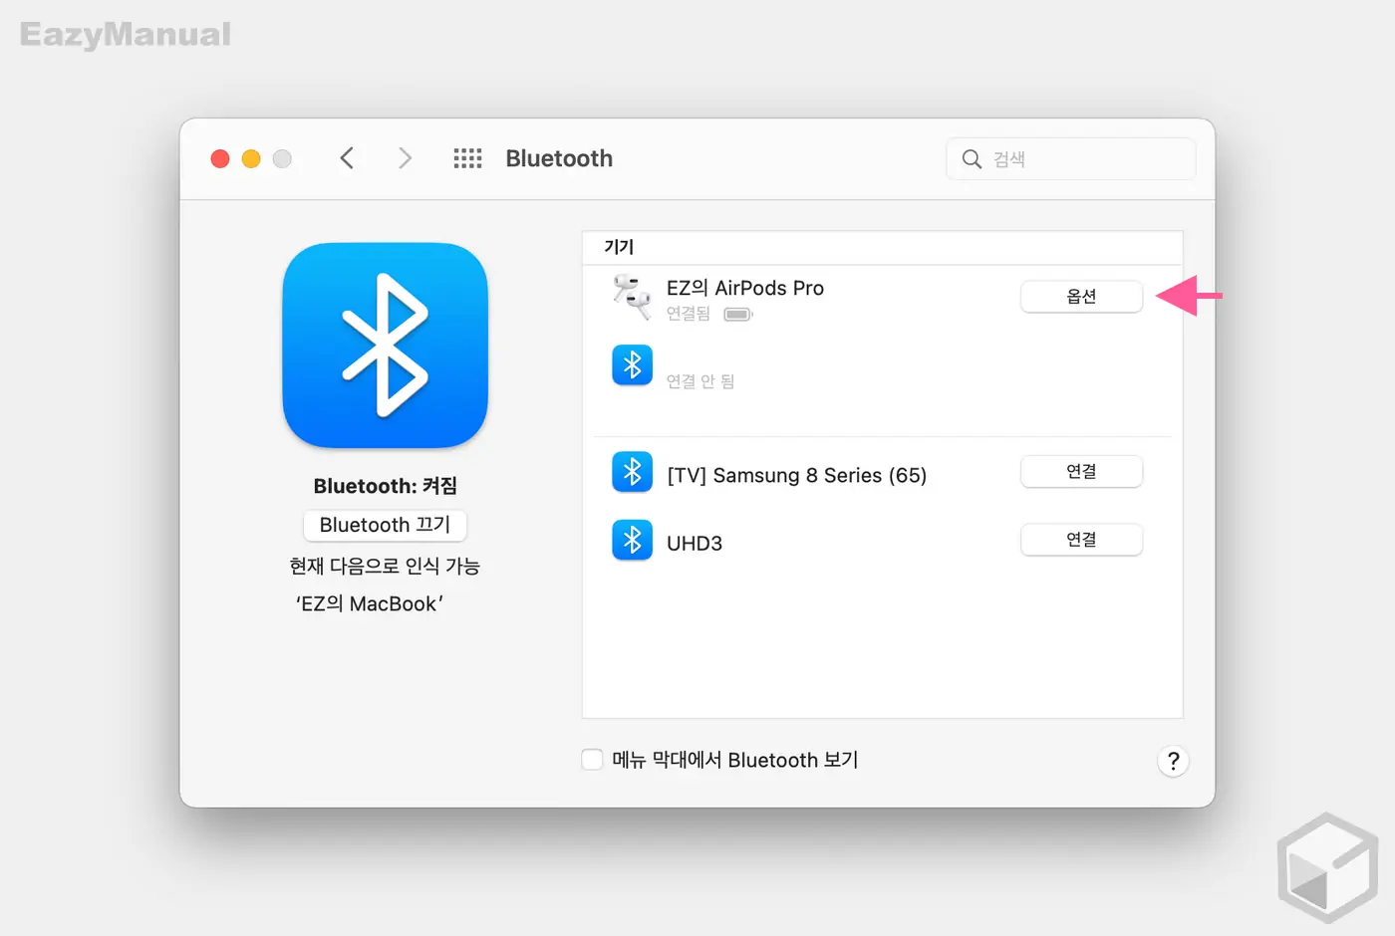Screen dimensions: 1395x936
Task: Click the AirPods battery level indicator
Action: 738,315
